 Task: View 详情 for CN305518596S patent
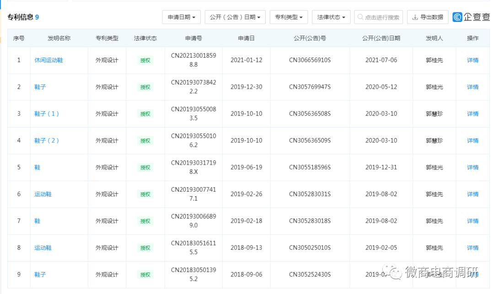point(473,167)
